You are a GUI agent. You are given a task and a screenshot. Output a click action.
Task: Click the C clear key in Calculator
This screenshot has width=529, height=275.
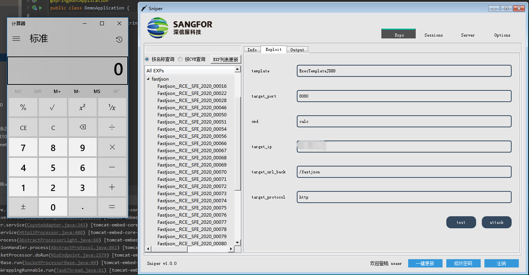(x=53, y=127)
